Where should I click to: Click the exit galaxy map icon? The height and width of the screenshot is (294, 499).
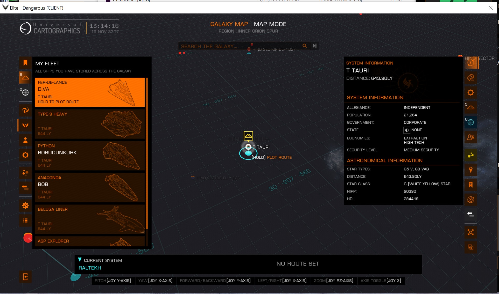[x=25, y=277]
